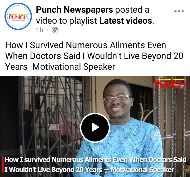Screen dimensions: 190x177
Task: Click the post headline text about Numerous Ailments
Action: 94,56
